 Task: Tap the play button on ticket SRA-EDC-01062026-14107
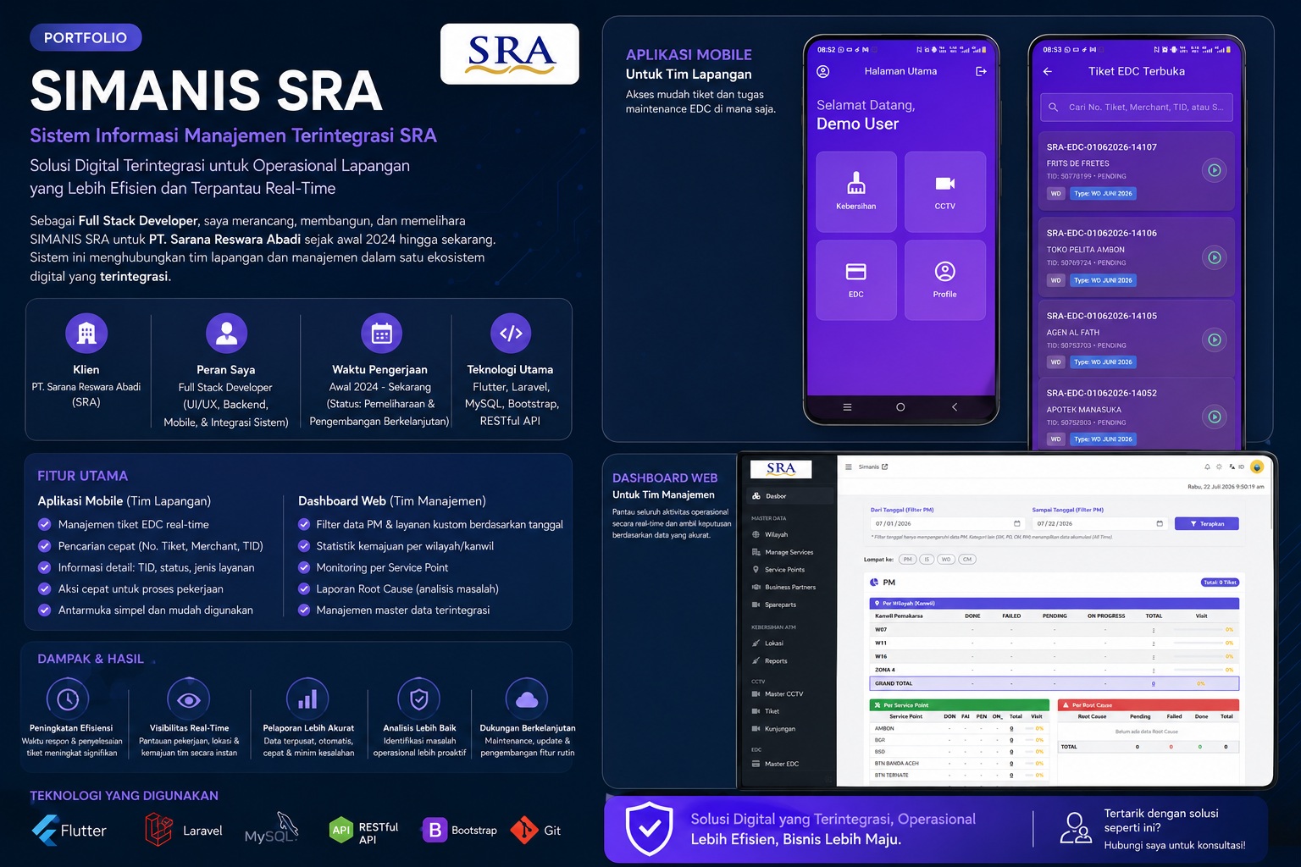click(1214, 170)
